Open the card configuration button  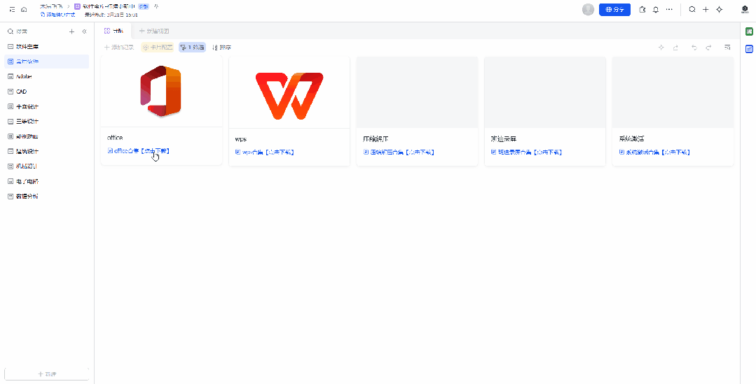(x=157, y=47)
